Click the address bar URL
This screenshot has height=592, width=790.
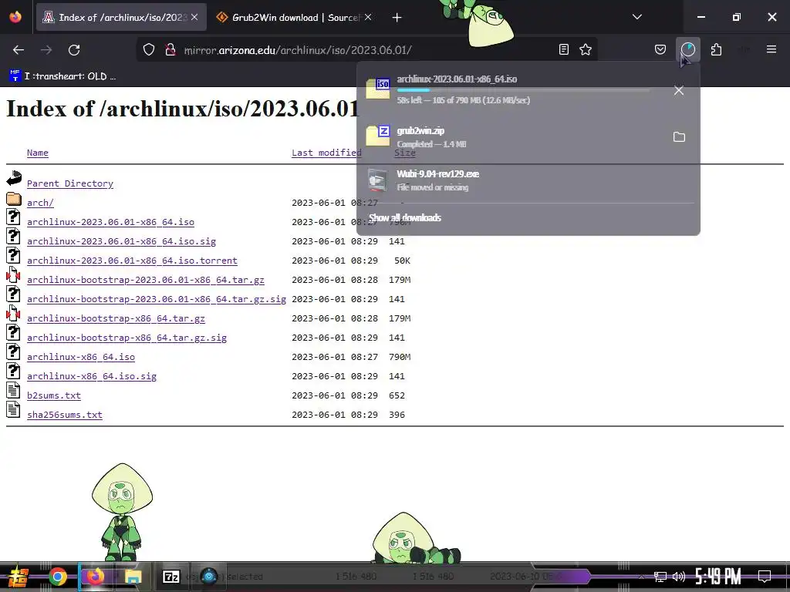pyautogui.click(x=297, y=50)
